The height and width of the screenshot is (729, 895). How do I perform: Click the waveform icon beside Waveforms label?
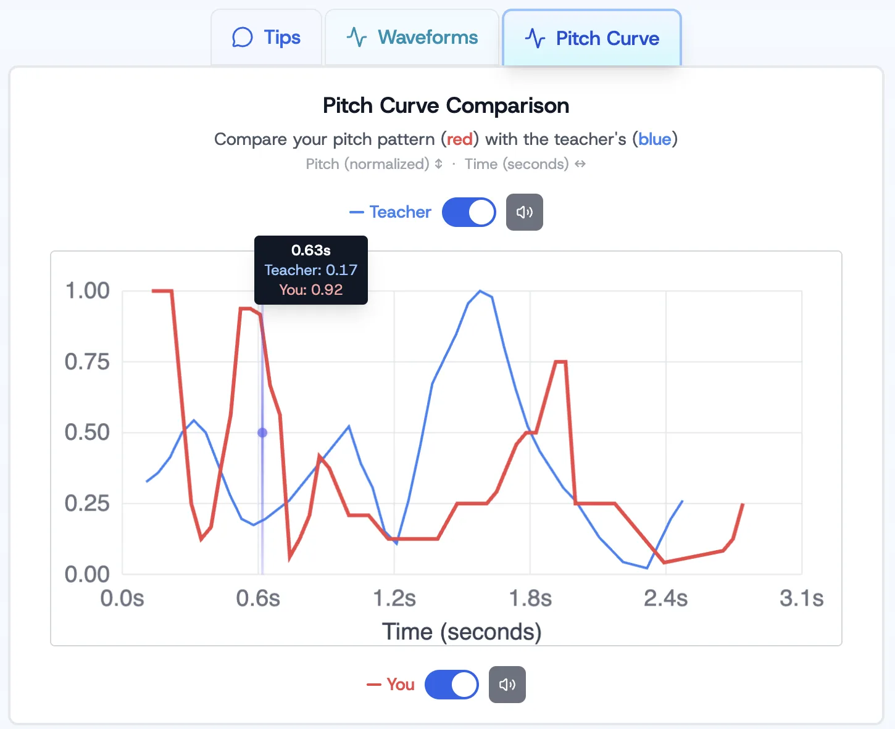point(356,37)
